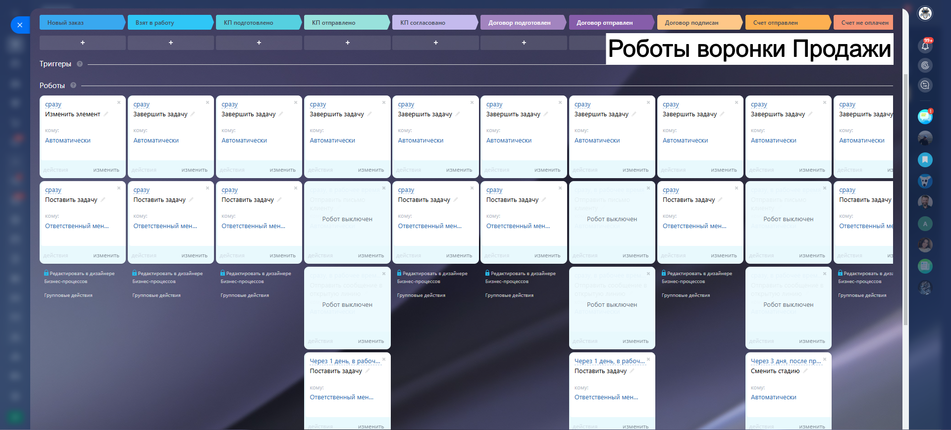Screen dimensions: 951x430
Task: Add a trigger under the КП подготовлено stage
Action: 259,43
